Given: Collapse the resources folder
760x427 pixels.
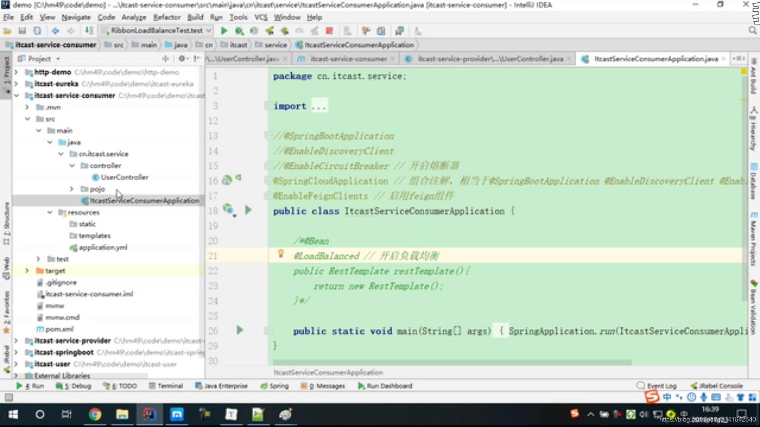Looking at the screenshot, I should click(50, 212).
